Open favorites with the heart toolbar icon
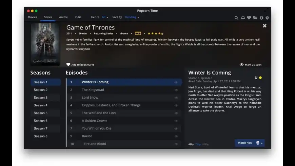 coord(249,18)
